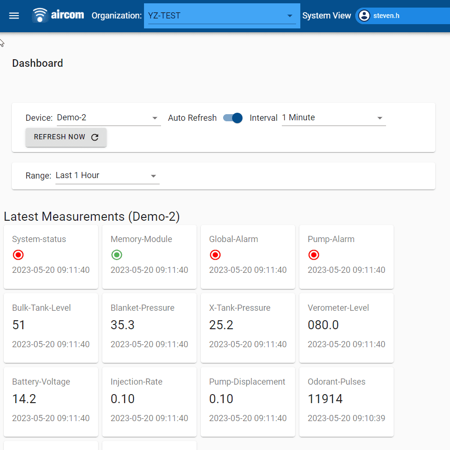
Task: Open the hamburger navigation menu
Action: [x=14, y=16]
